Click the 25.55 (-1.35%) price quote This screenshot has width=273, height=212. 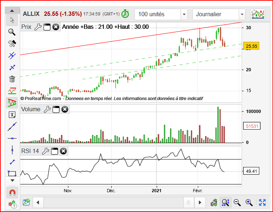pos(63,14)
